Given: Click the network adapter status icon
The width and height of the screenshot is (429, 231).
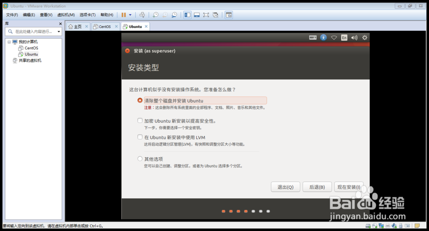Looking at the screenshot, I should (381, 226).
